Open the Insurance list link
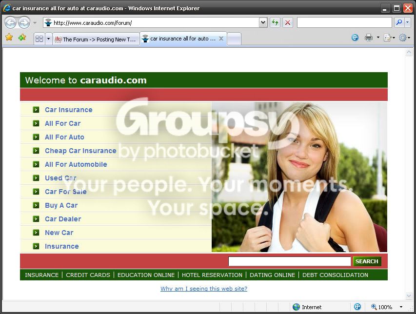The width and height of the screenshot is (416, 314). (x=62, y=246)
